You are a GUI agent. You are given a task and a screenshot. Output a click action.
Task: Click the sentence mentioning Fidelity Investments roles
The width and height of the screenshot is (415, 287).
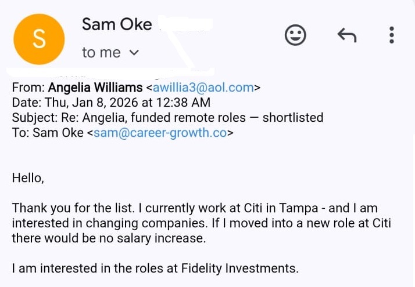pos(155,268)
